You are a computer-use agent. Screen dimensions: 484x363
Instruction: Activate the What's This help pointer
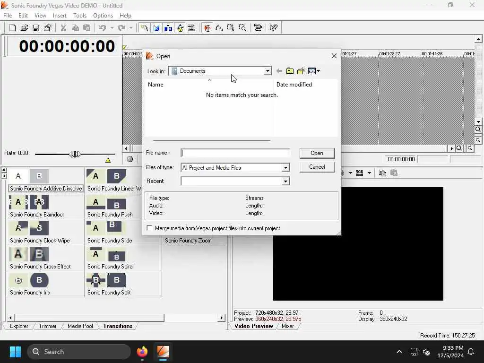point(274,28)
